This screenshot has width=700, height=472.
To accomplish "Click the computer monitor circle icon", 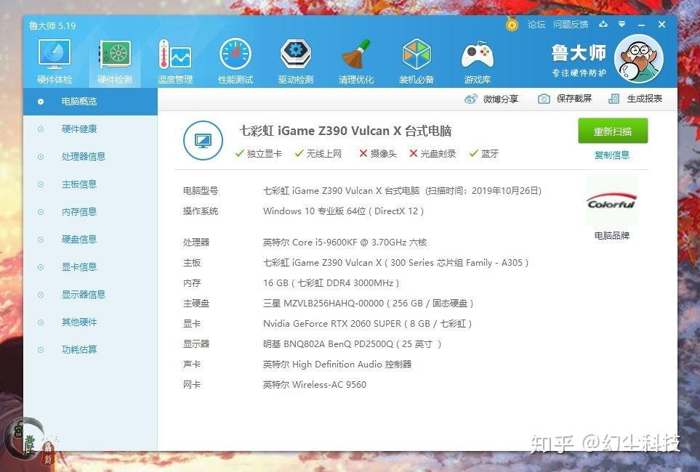I will [203, 141].
